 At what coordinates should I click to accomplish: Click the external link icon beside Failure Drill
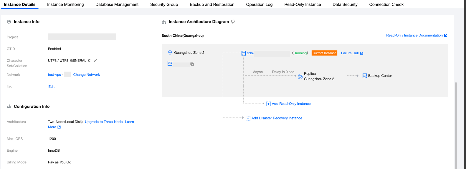coord(362,53)
